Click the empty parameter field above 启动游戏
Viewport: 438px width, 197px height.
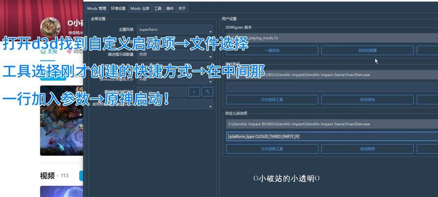coord(332,87)
